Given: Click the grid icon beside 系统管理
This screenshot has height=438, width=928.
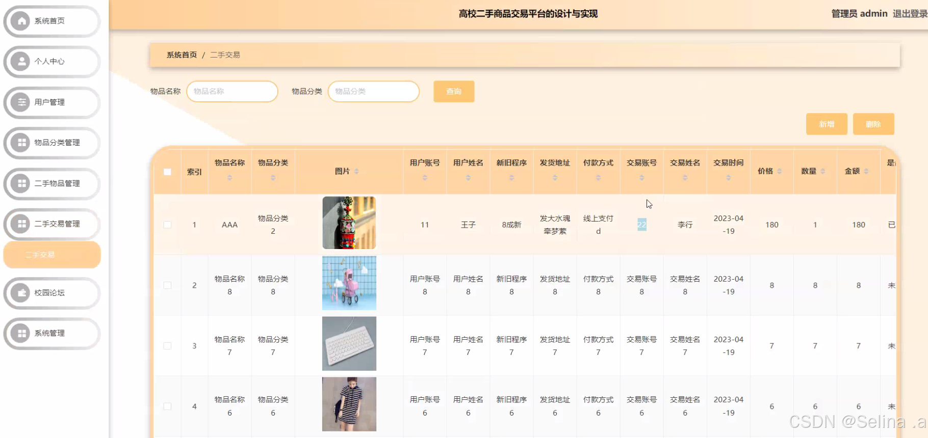Looking at the screenshot, I should coord(21,333).
